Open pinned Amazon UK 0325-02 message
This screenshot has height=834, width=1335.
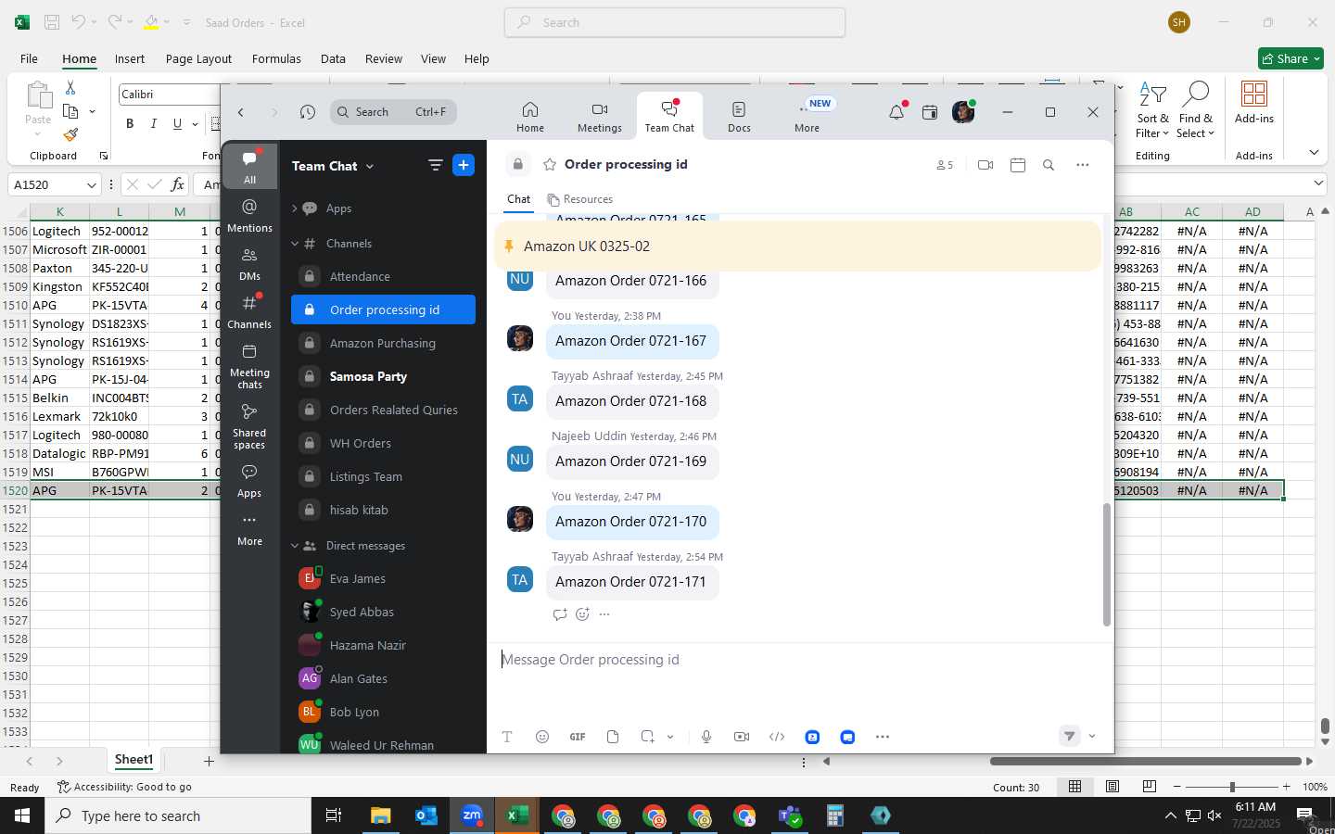797,246
